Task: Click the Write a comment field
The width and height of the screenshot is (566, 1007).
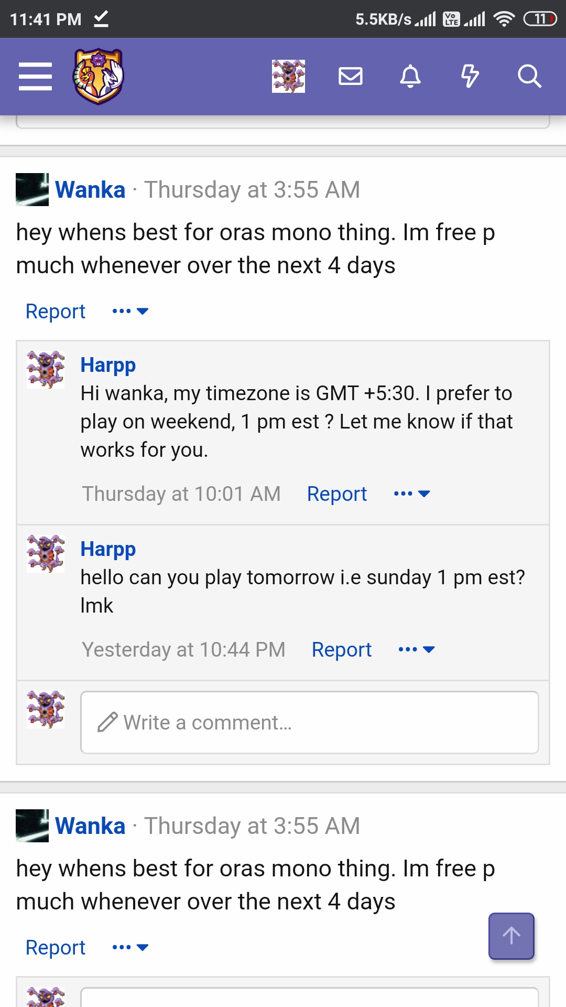Action: (x=309, y=722)
